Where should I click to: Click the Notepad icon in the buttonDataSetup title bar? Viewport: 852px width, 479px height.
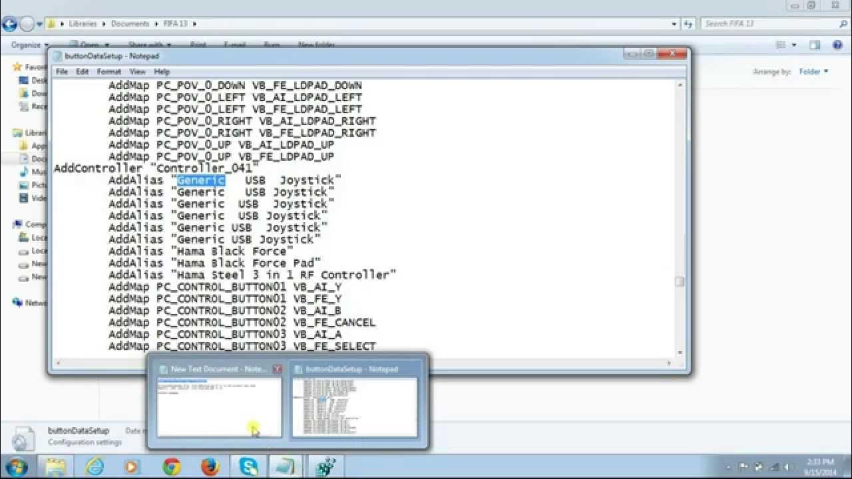point(57,56)
